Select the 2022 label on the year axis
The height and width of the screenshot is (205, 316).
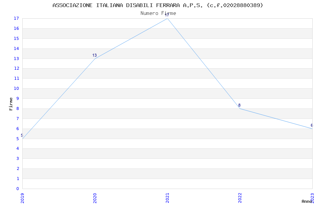point(240,198)
